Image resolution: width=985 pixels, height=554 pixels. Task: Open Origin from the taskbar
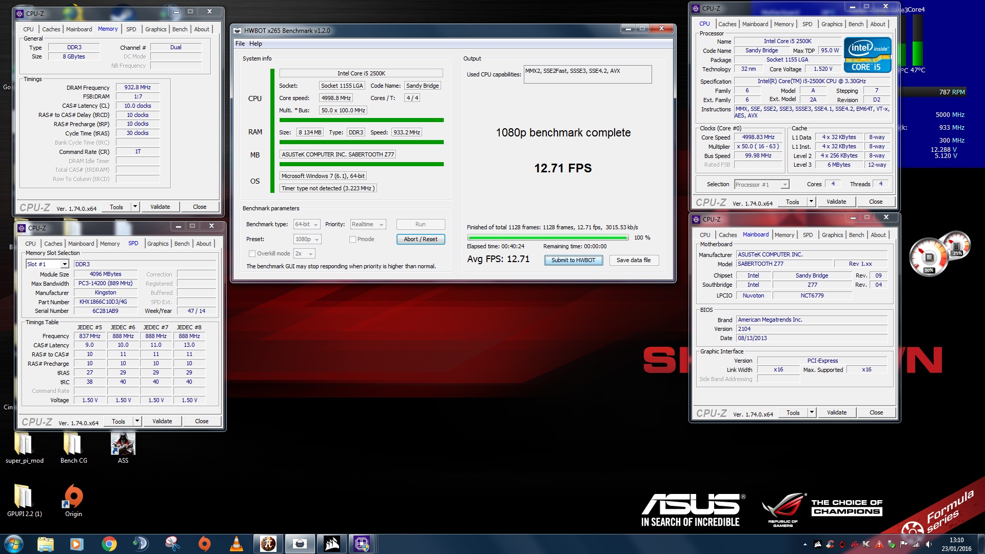point(204,544)
